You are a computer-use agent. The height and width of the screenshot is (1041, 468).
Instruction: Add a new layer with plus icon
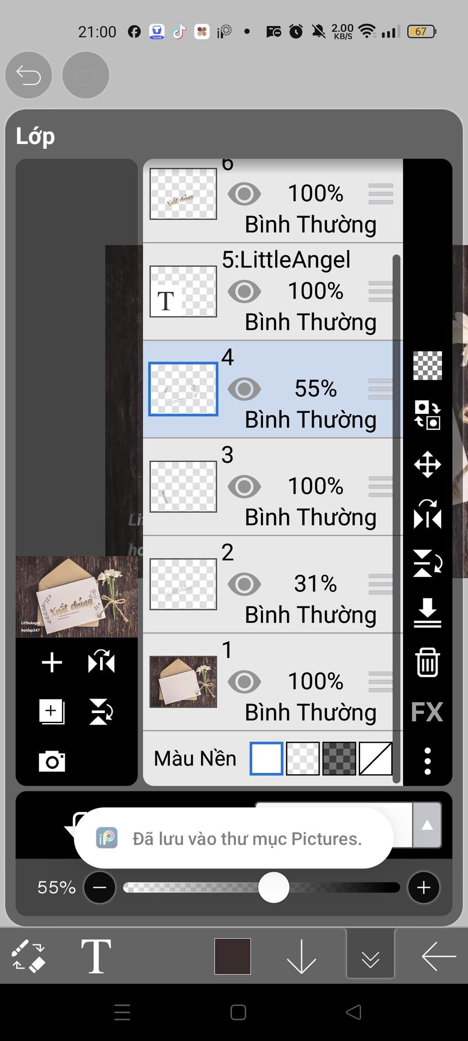point(52,662)
